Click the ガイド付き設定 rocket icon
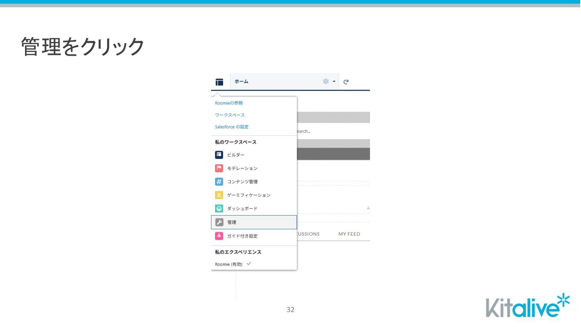 pos(219,236)
